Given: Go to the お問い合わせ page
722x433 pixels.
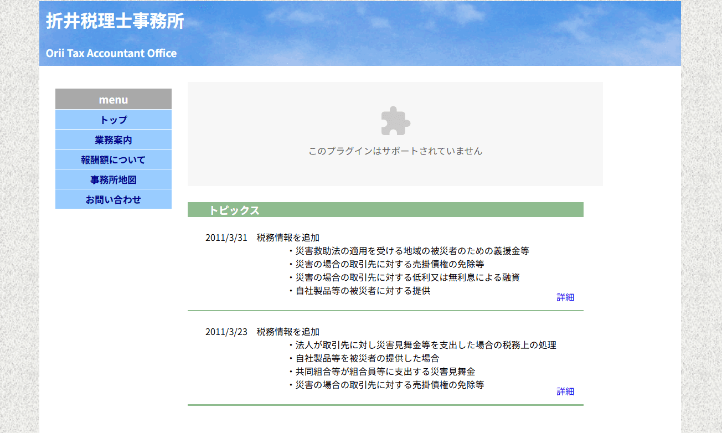Looking at the screenshot, I should tap(113, 199).
